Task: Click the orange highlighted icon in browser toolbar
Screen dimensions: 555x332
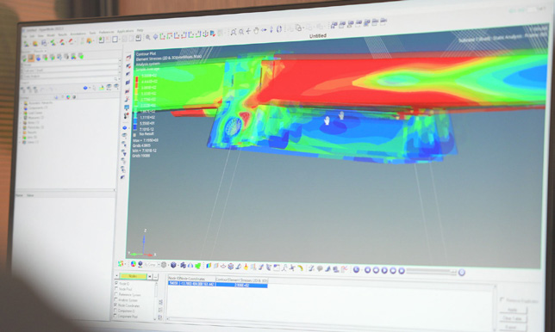Action: [31, 58]
